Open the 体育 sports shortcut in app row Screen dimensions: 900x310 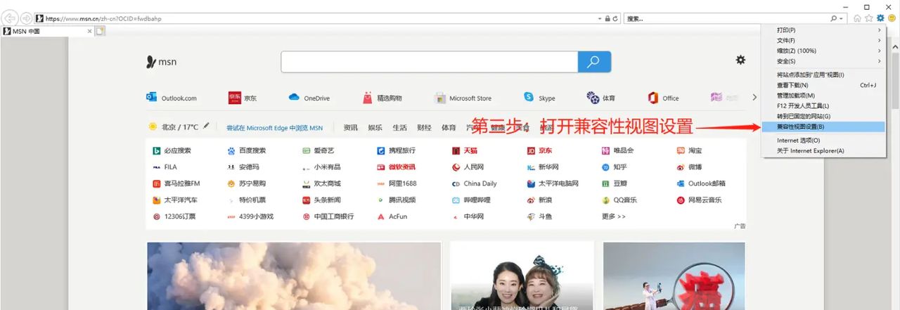pyautogui.click(x=601, y=98)
